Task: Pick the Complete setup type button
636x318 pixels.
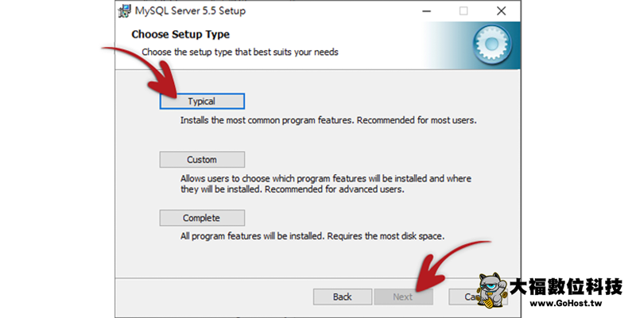Action: tap(202, 218)
